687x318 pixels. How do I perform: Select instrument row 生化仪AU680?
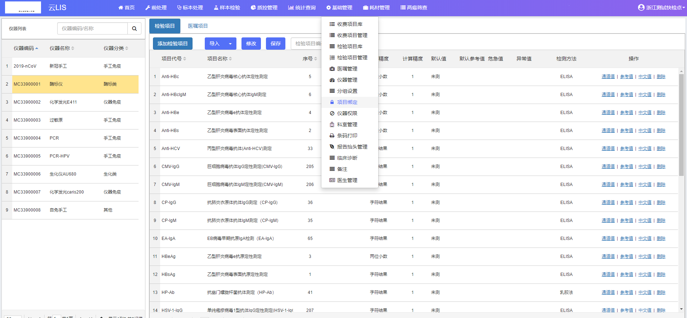[x=70, y=174]
